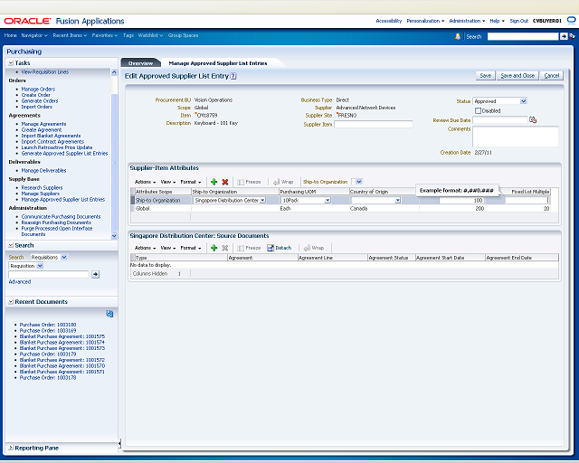579x463 pixels.
Task: Open the Requisitions search type dropdown
Action: pyautogui.click(x=64, y=257)
